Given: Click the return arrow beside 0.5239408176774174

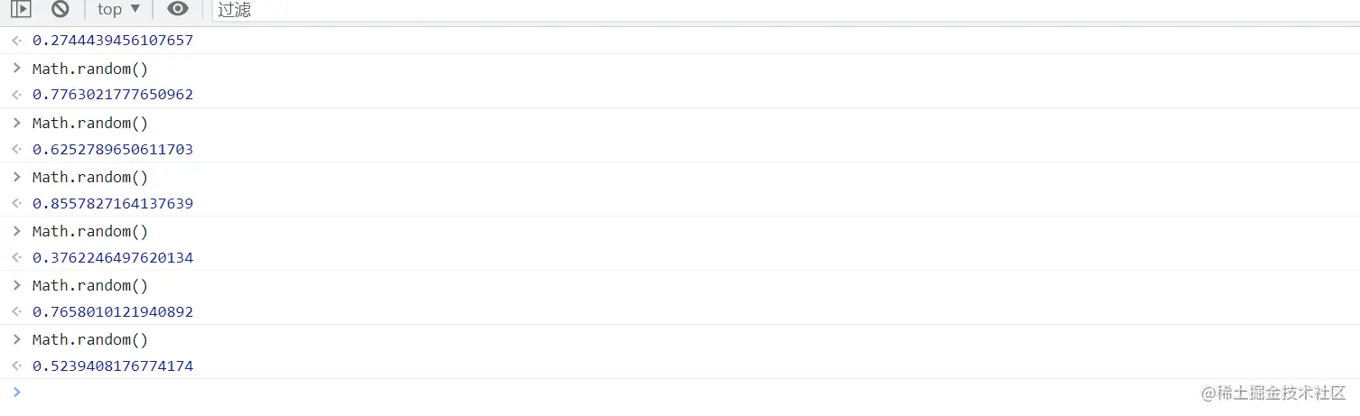Looking at the screenshot, I should tap(16, 365).
